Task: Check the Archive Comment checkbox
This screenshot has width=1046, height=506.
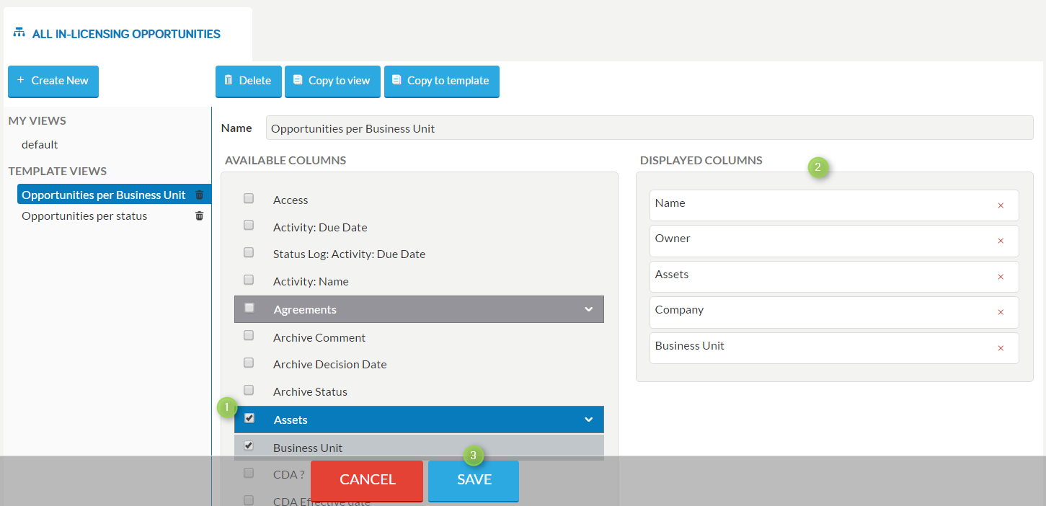Action: tap(249, 335)
